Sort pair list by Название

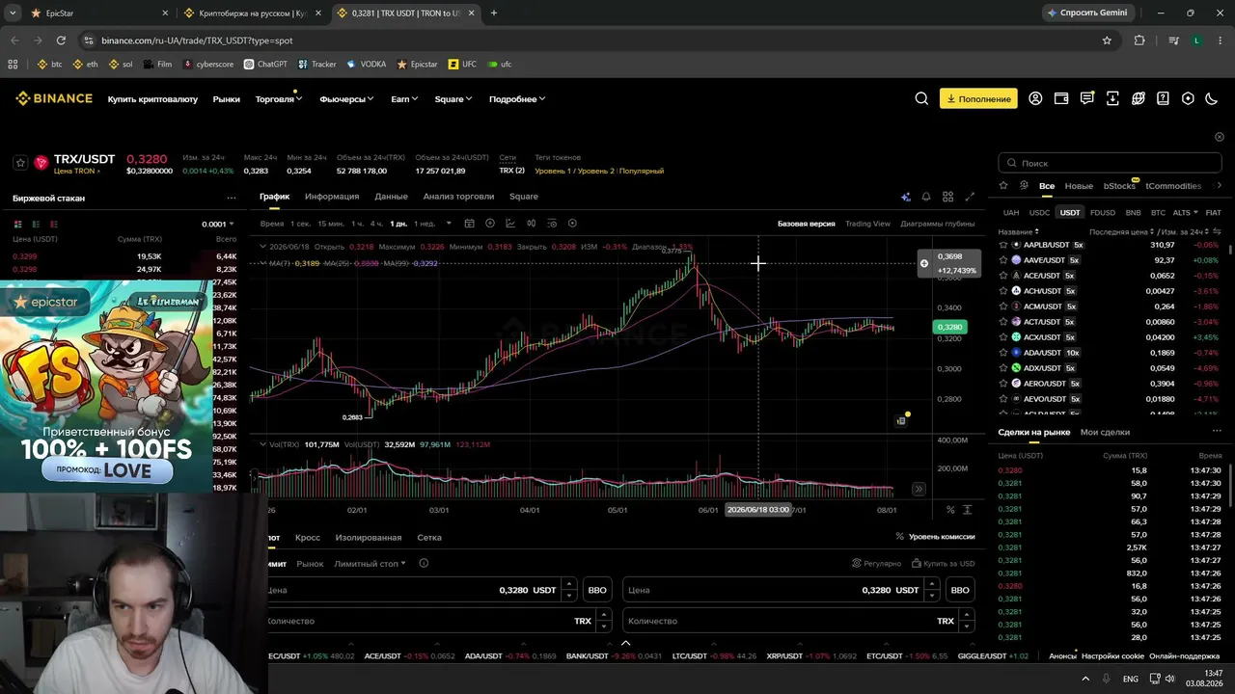click(x=1018, y=232)
